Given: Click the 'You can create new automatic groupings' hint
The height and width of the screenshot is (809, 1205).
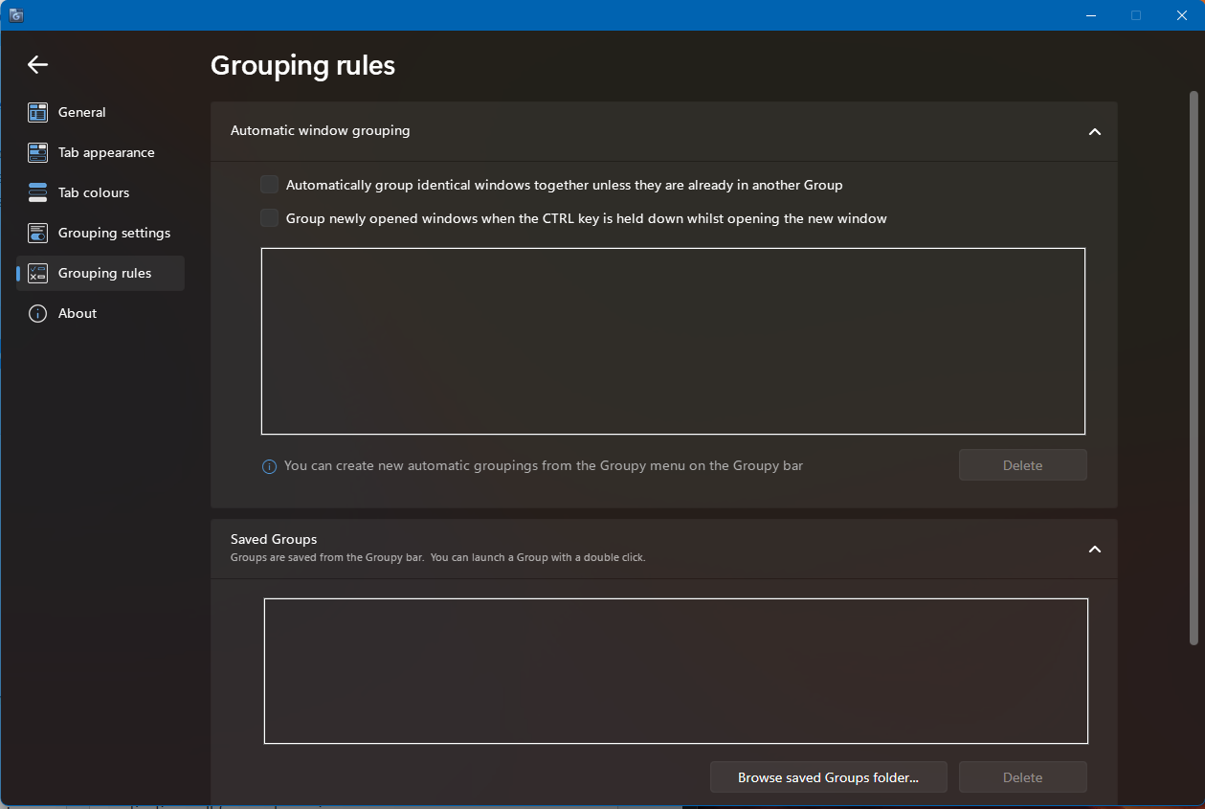Looking at the screenshot, I should tap(544, 466).
